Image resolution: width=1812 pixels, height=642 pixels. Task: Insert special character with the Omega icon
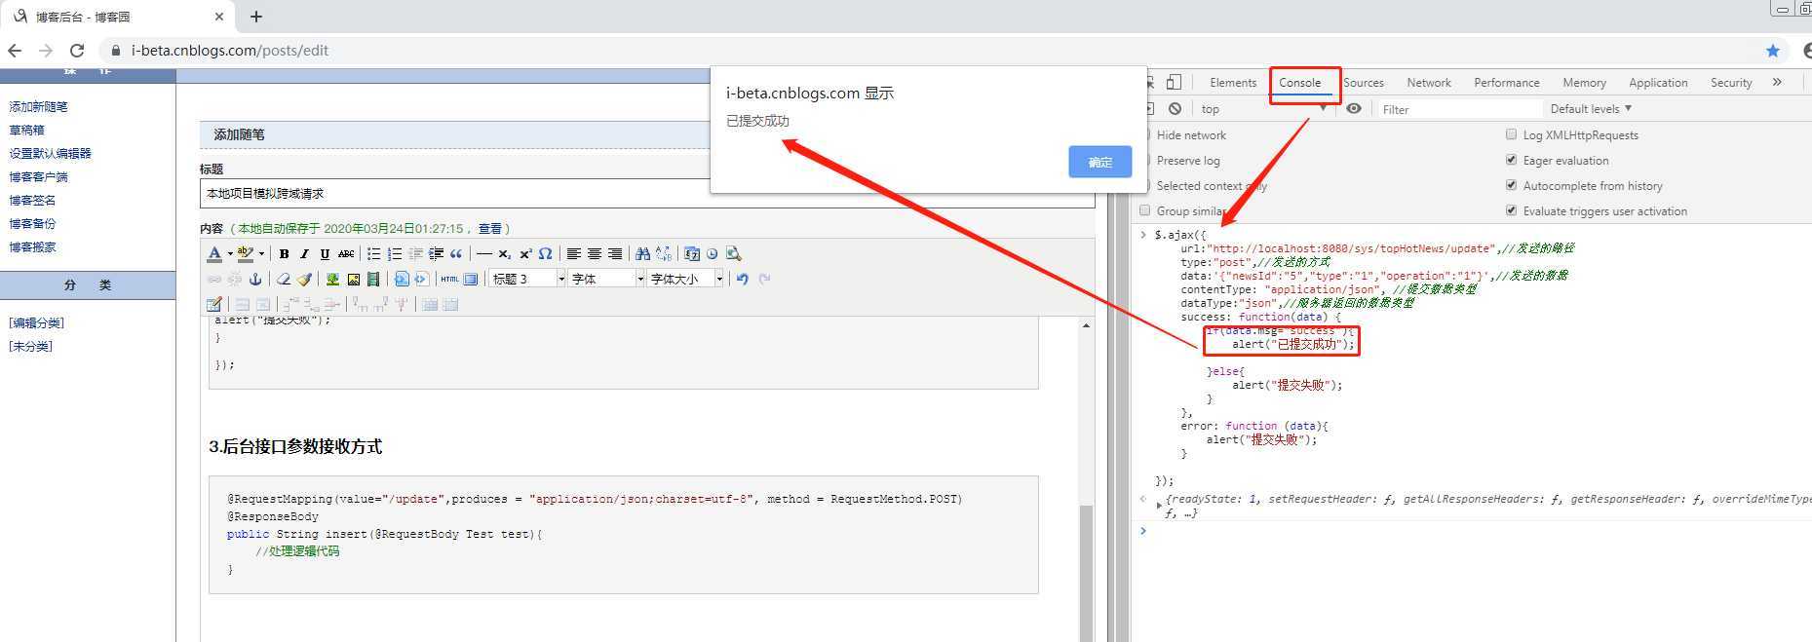point(546,253)
